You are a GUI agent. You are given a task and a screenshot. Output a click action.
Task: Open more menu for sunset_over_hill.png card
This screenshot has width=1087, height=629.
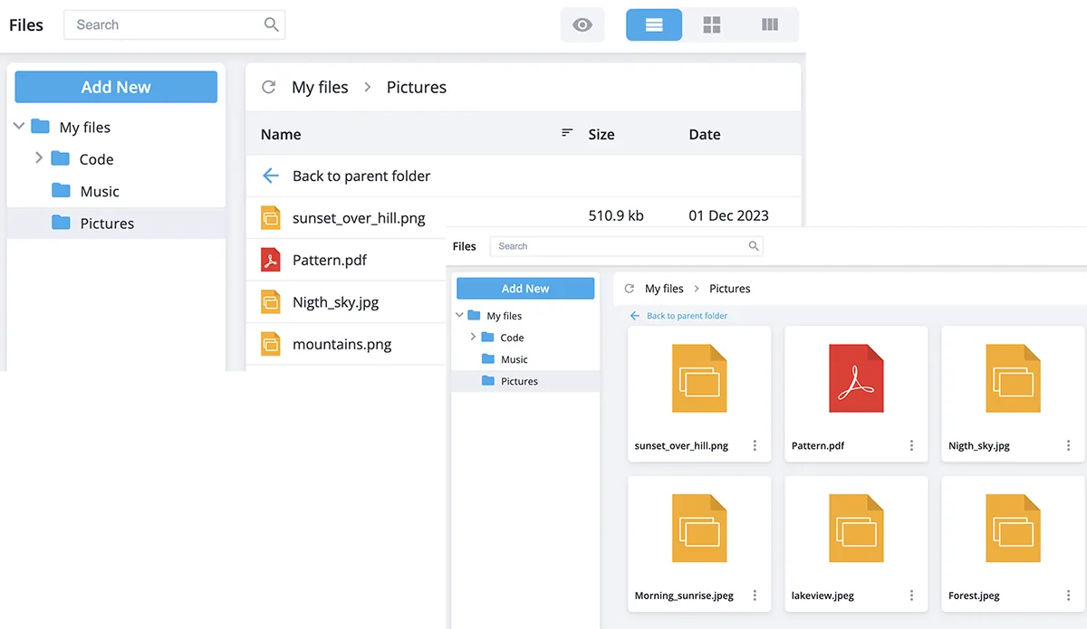click(x=755, y=445)
